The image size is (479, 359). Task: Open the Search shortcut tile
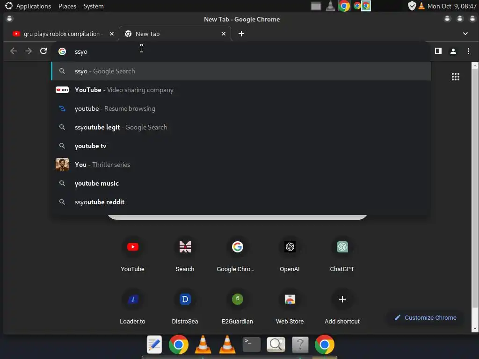(x=185, y=254)
